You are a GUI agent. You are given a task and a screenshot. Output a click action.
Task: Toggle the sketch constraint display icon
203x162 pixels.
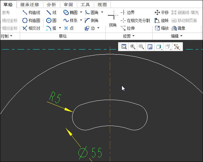pyautogui.click(x=176, y=47)
